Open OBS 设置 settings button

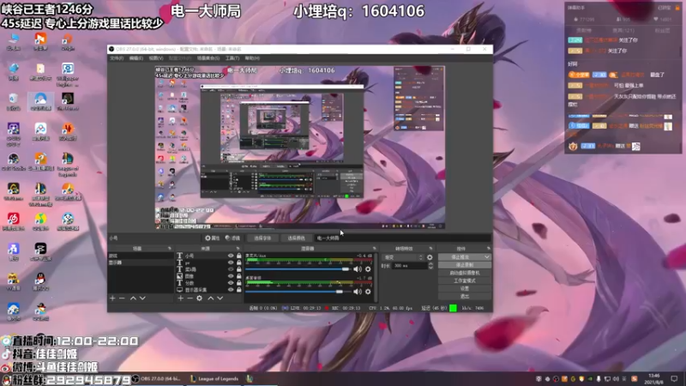click(465, 288)
